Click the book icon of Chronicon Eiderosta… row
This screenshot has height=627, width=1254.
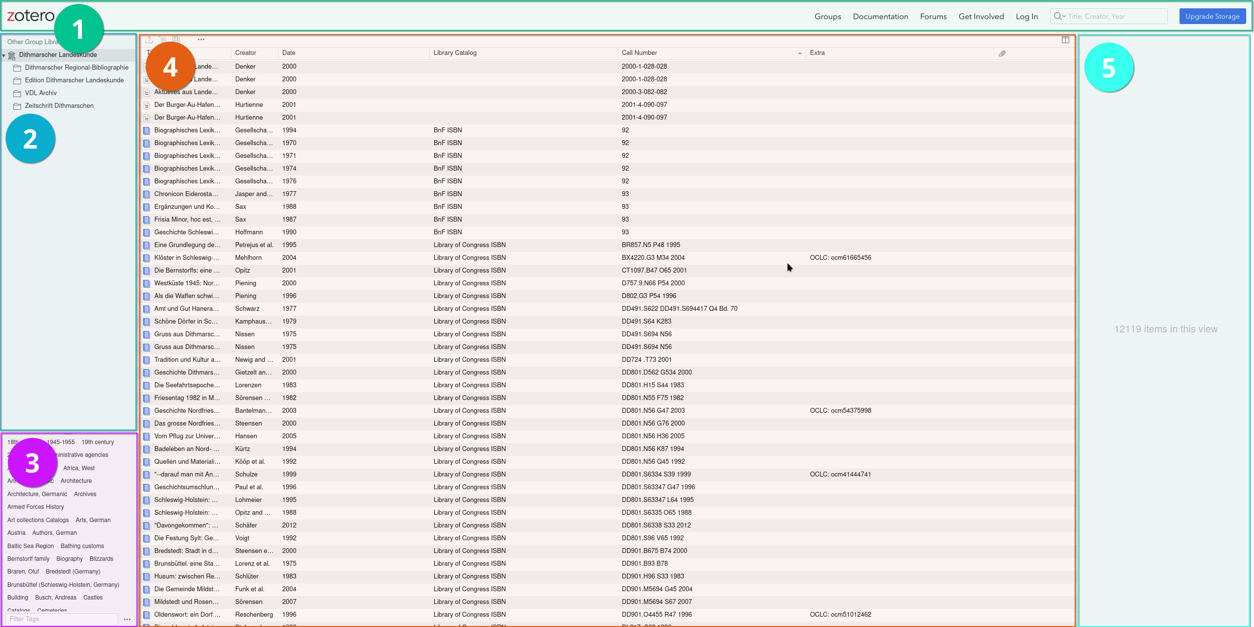point(147,194)
